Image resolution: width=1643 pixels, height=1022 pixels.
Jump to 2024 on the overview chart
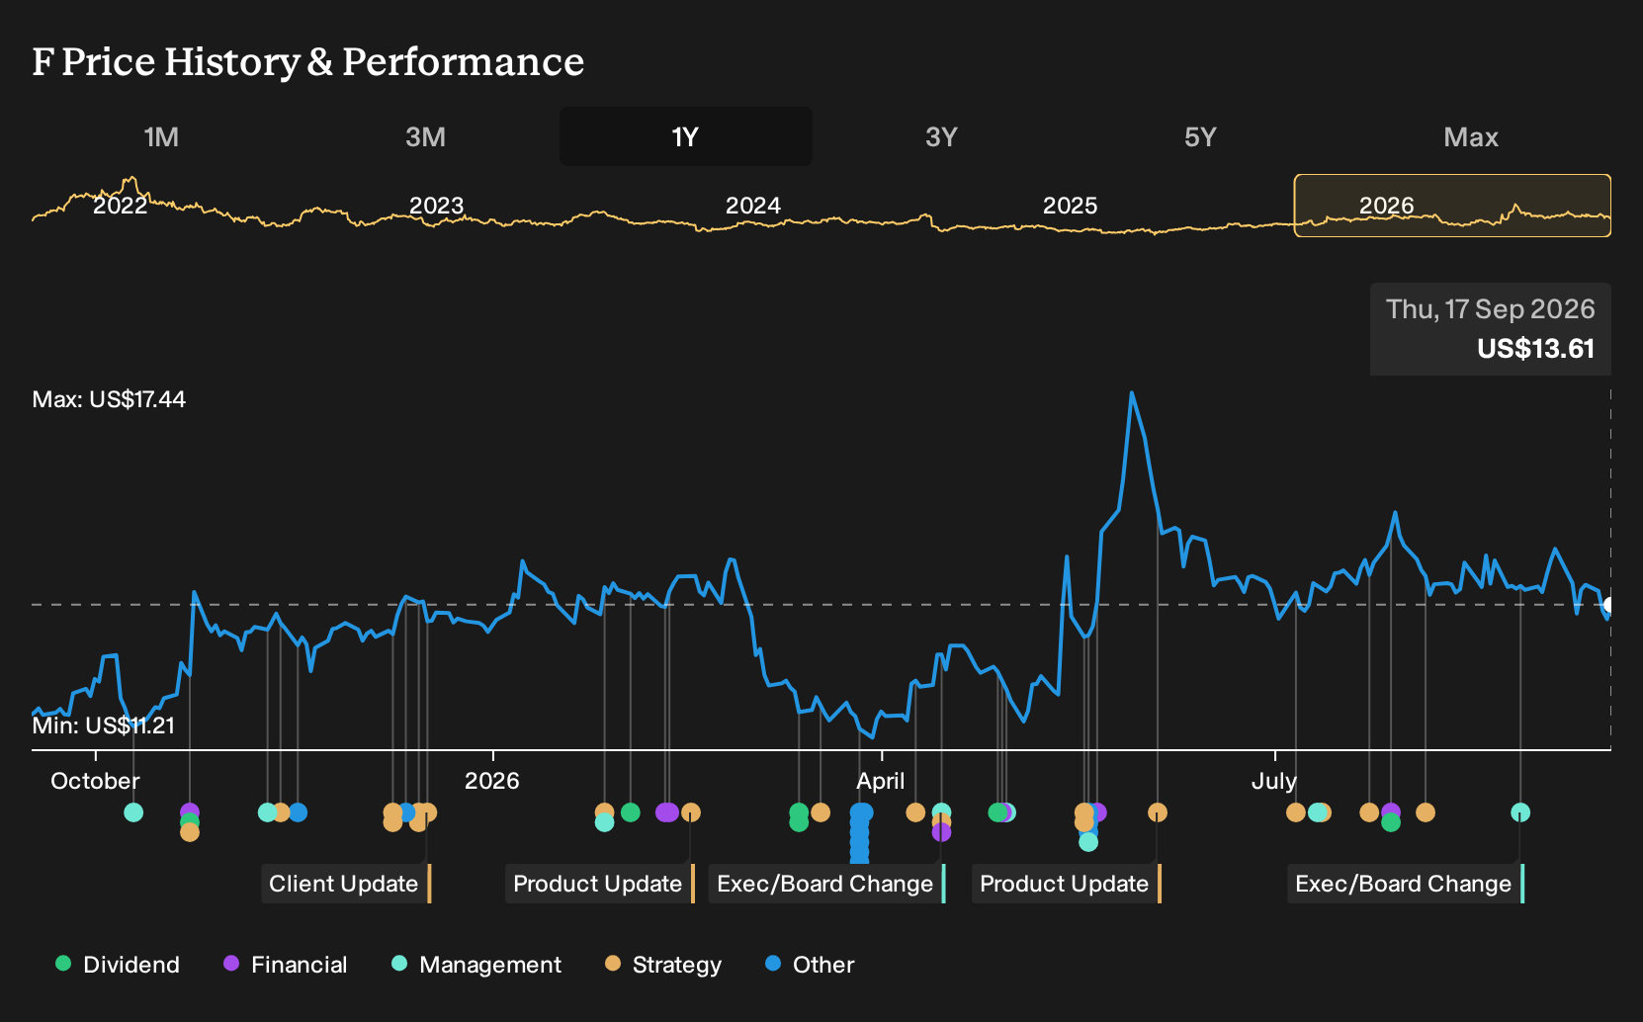(753, 206)
